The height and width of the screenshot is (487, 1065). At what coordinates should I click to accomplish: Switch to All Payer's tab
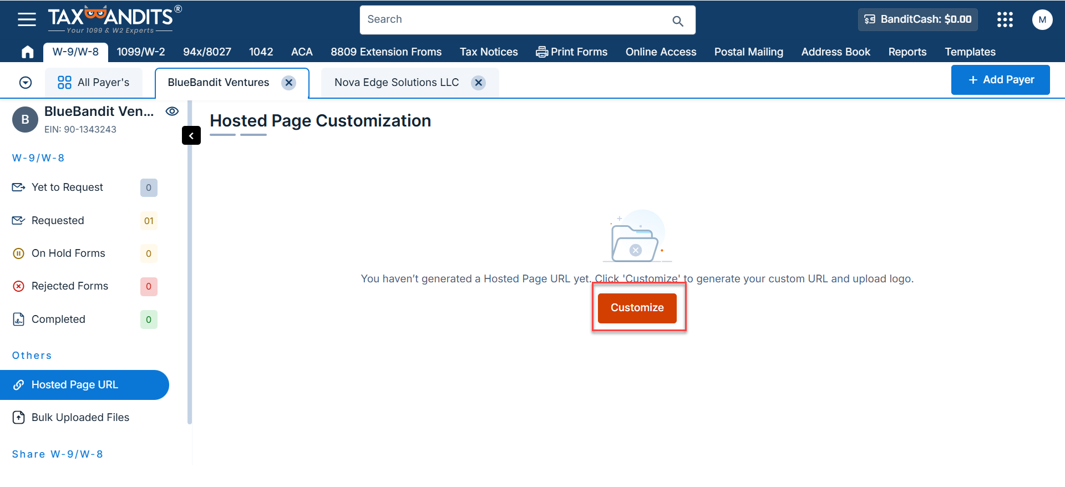[x=94, y=83]
